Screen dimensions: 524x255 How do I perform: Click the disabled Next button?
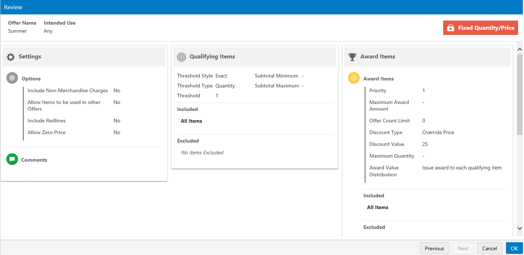(x=463, y=248)
